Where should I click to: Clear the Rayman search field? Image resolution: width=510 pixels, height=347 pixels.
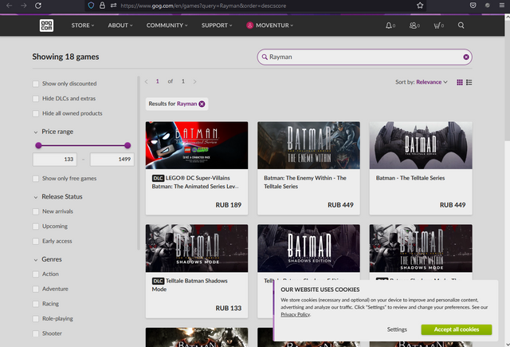[x=466, y=57]
